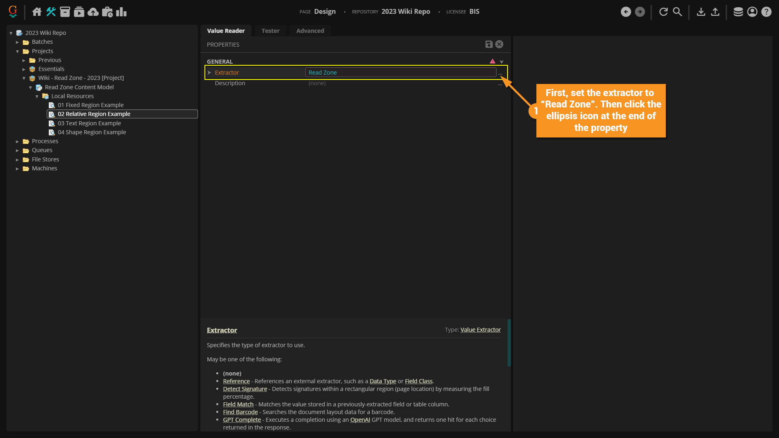Open the search magnifier icon

(677, 12)
